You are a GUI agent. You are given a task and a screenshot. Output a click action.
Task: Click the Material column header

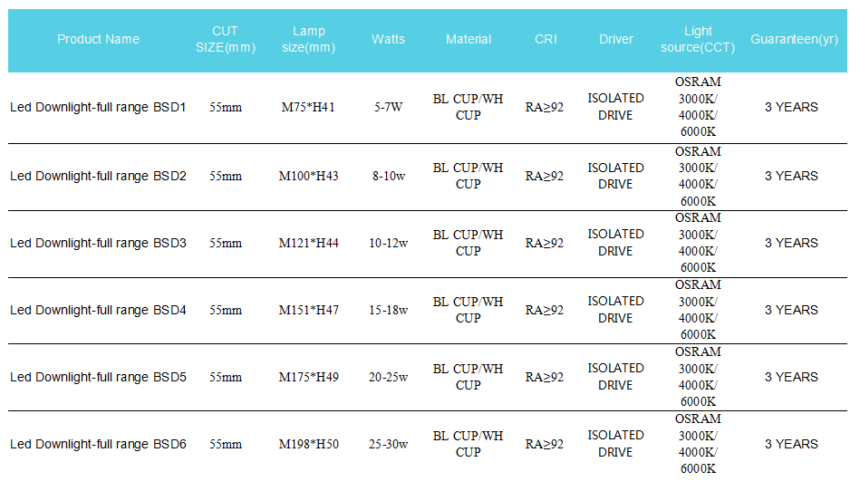(x=469, y=40)
